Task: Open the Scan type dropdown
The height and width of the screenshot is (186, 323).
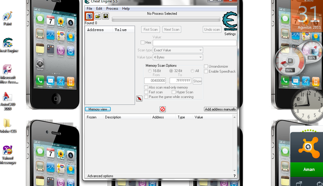Action: [178, 50]
